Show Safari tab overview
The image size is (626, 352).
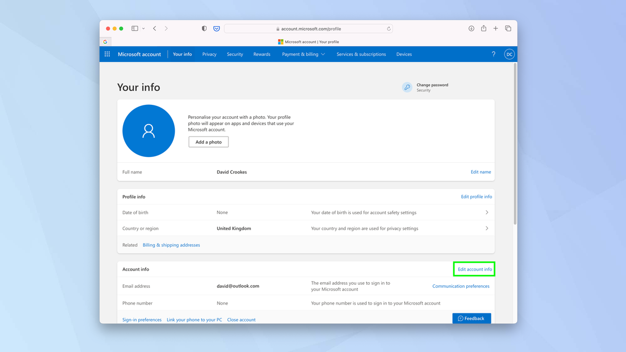pyautogui.click(x=508, y=28)
